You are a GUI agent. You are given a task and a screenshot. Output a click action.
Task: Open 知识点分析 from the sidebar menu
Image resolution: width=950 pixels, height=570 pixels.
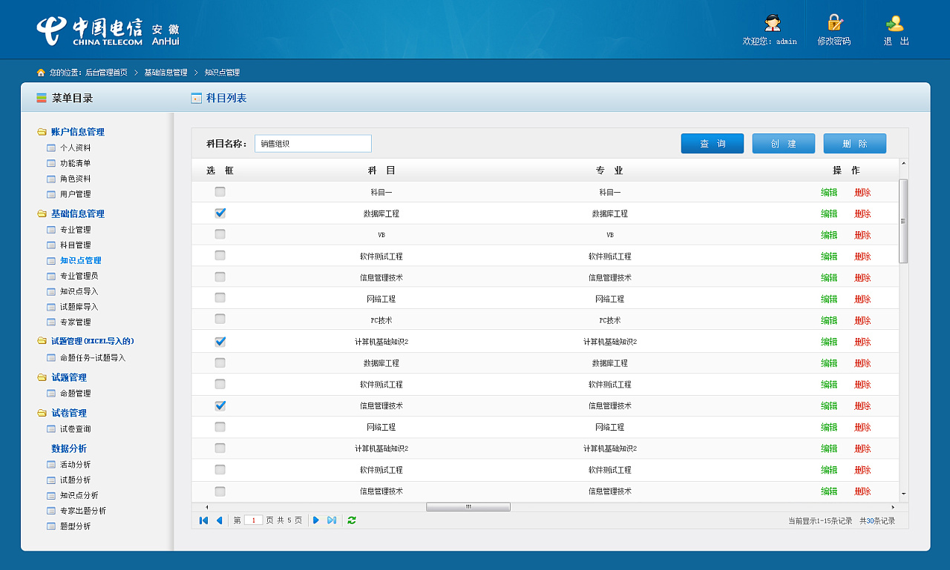pyautogui.click(x=79, y=496)
